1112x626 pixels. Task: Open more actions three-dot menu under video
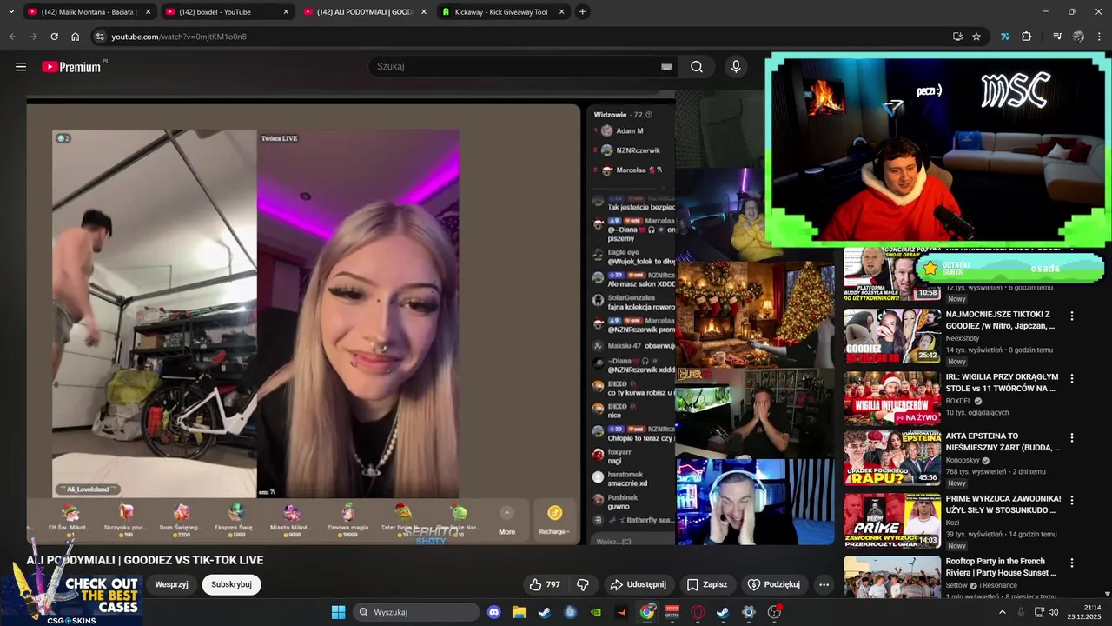point(824,584)
